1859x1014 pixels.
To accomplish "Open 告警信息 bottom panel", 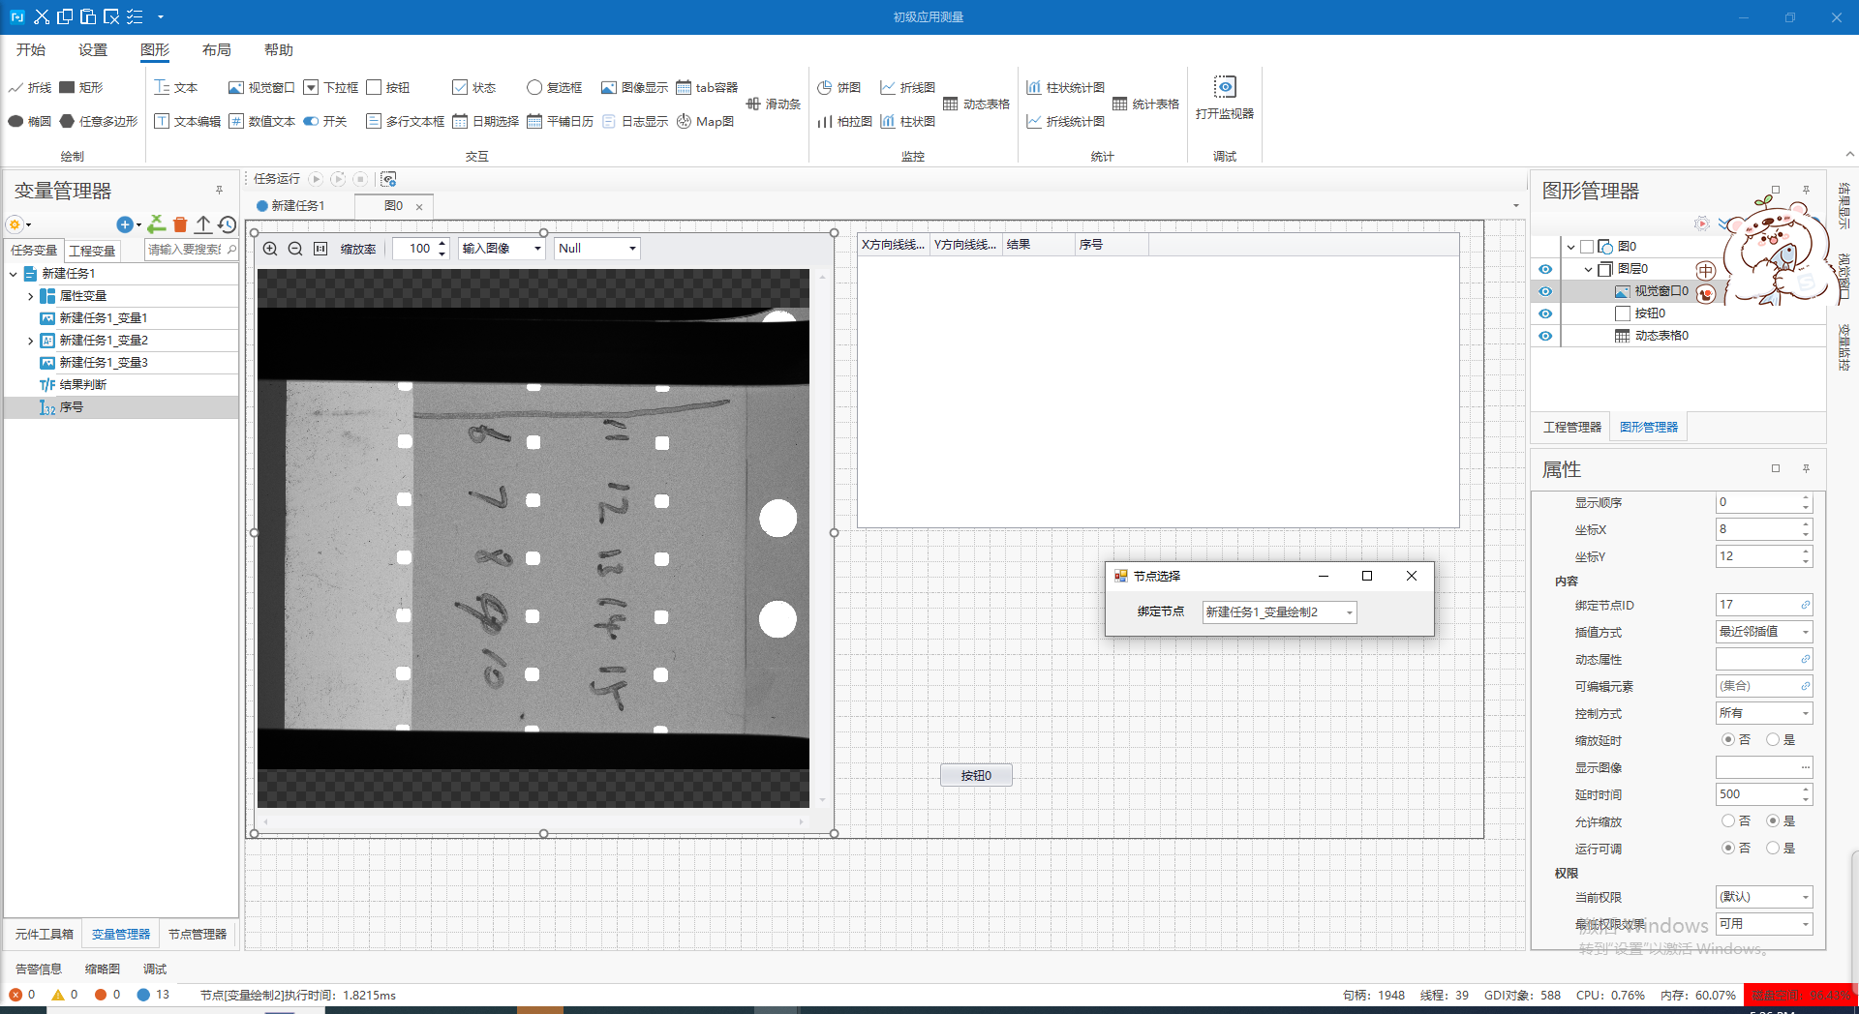I will click(x=39, y=969).
